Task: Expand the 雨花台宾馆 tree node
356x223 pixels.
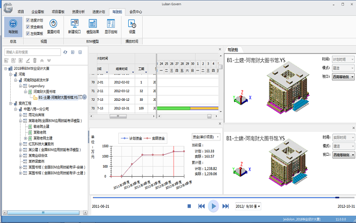Action: [x=20, y=115]
